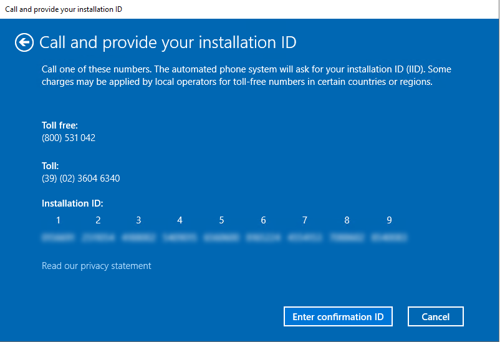This screenshot has width=500, height=342.
Task: Click installation ID column number 9
Action: 389,220
